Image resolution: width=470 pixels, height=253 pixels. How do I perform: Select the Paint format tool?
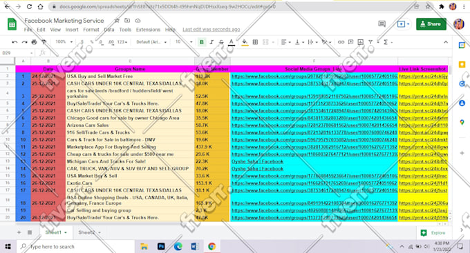[x=44, y=42]
